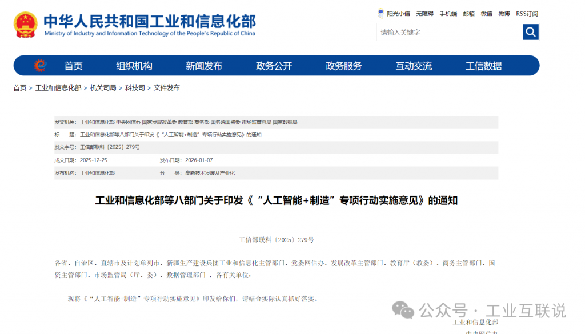Click the WeChat watermark icon
The image size is (585, 334).
tap(403, 311)
